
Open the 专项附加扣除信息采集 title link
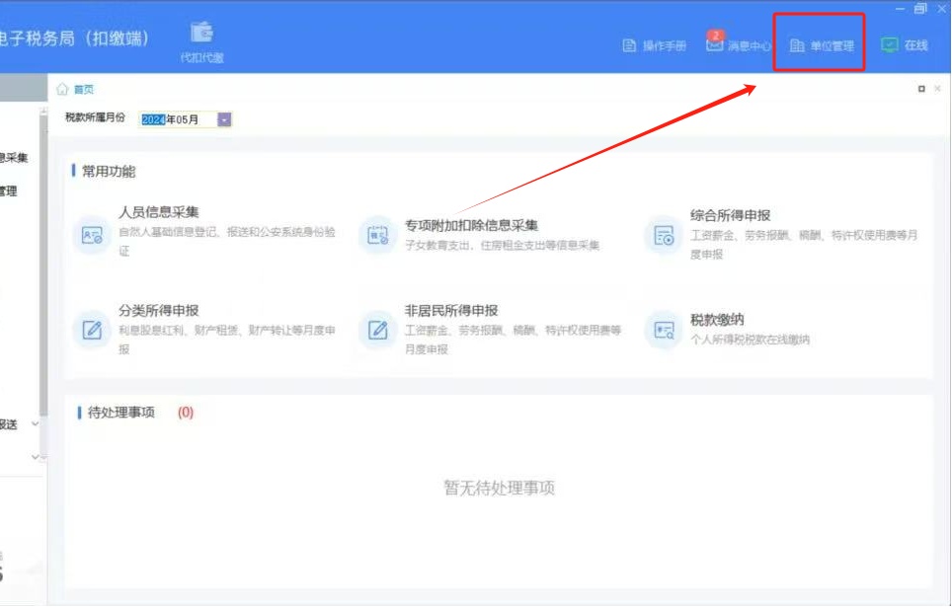tap(471, 225)
